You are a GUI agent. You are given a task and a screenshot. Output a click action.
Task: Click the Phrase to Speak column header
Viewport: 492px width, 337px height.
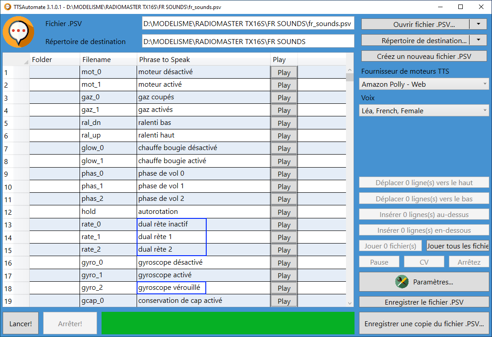pos(203,60)
